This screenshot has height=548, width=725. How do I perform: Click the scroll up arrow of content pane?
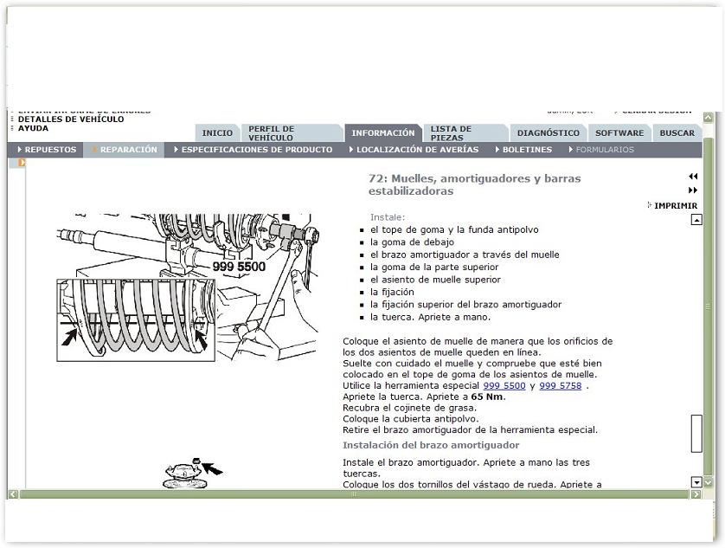pyautogui.click(x=696, y=219)
